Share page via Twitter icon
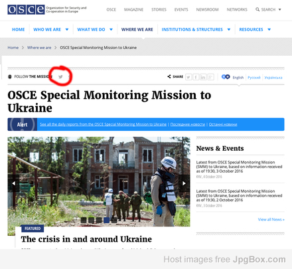The width and height of the screenshot is (292, 269). [x=188, y=77]
